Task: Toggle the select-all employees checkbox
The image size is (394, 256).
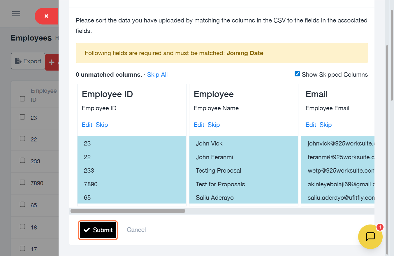Action: [x=22, y=99]
